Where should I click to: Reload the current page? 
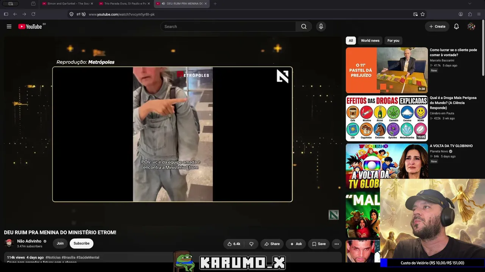pyautogui.click(x=33, y=14)
